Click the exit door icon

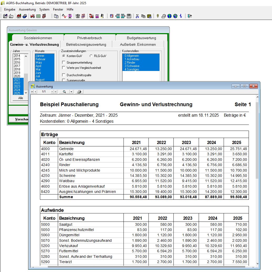189,16
